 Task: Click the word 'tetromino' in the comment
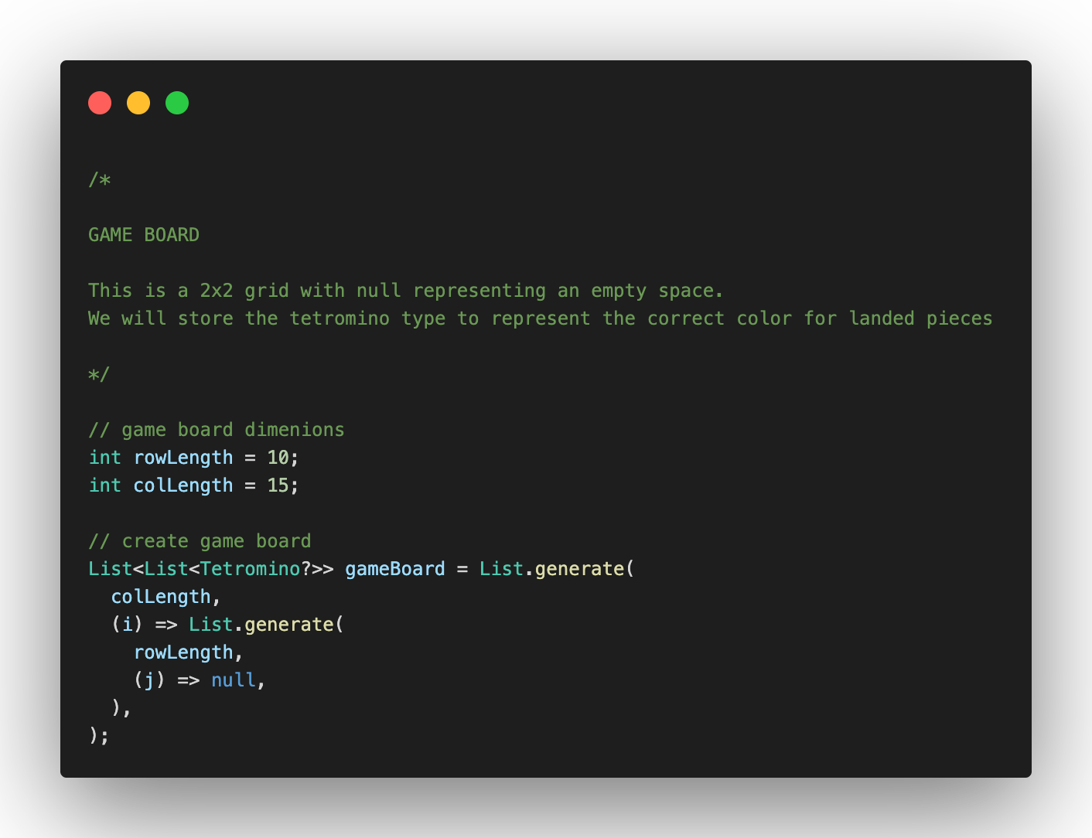tap(340, 319)
